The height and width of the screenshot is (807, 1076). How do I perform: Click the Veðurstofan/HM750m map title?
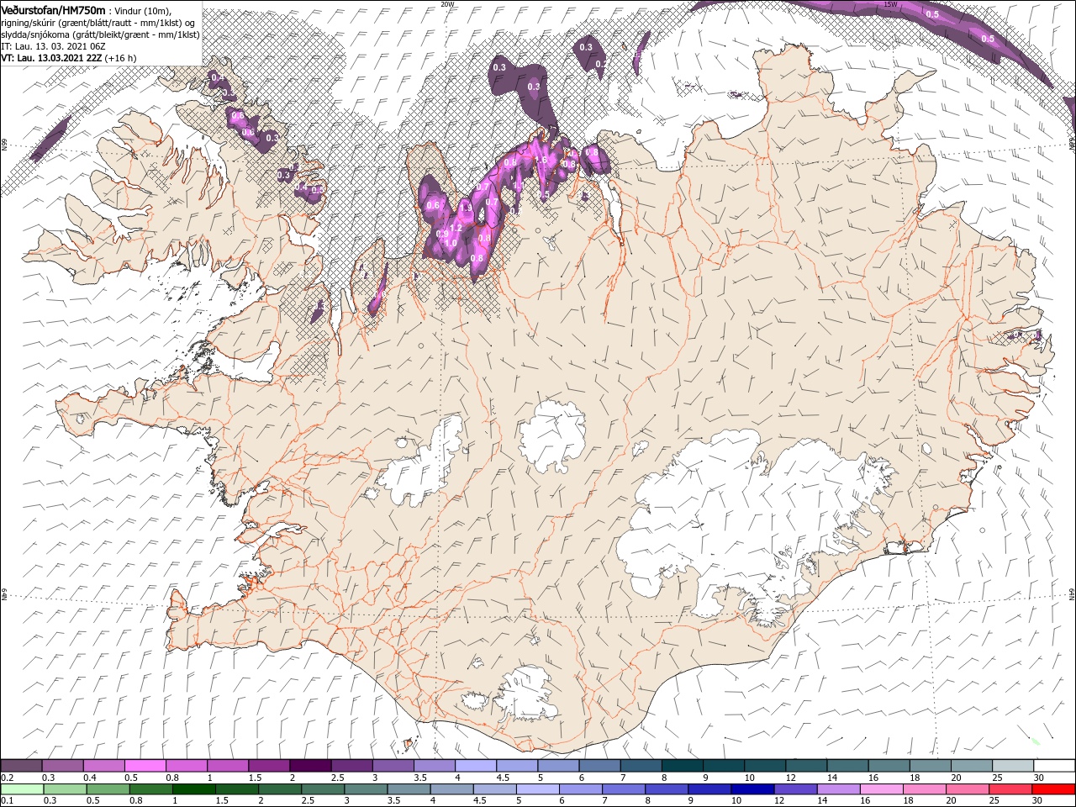(54, 9)
